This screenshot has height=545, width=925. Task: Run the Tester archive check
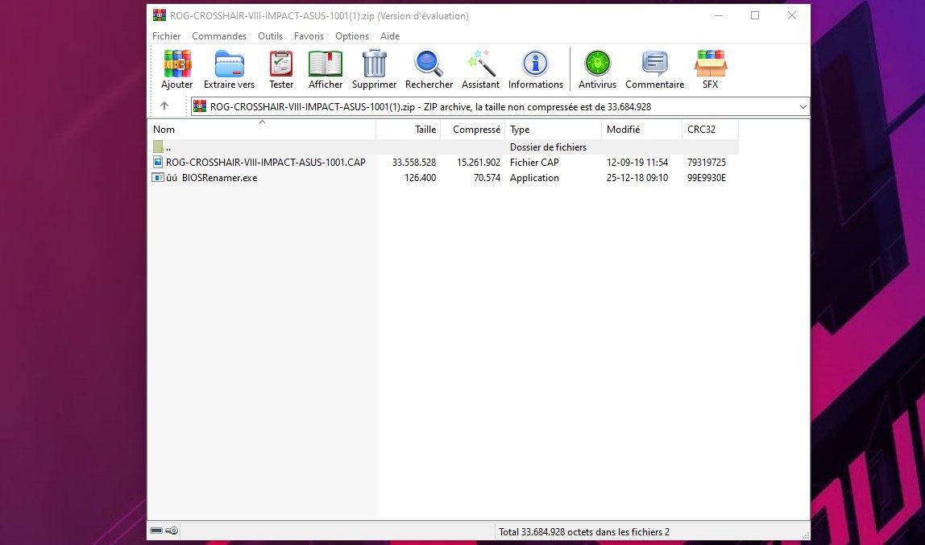click(281, 69)
